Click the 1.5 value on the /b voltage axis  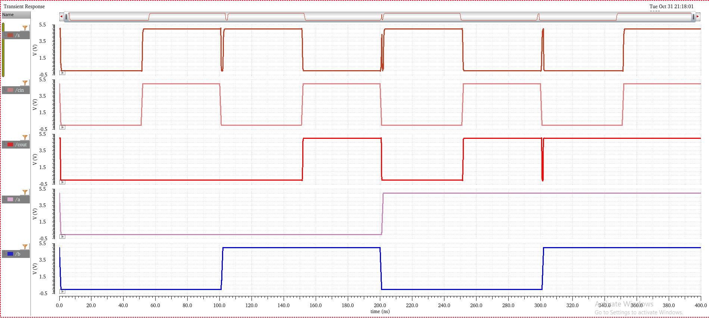43,277
